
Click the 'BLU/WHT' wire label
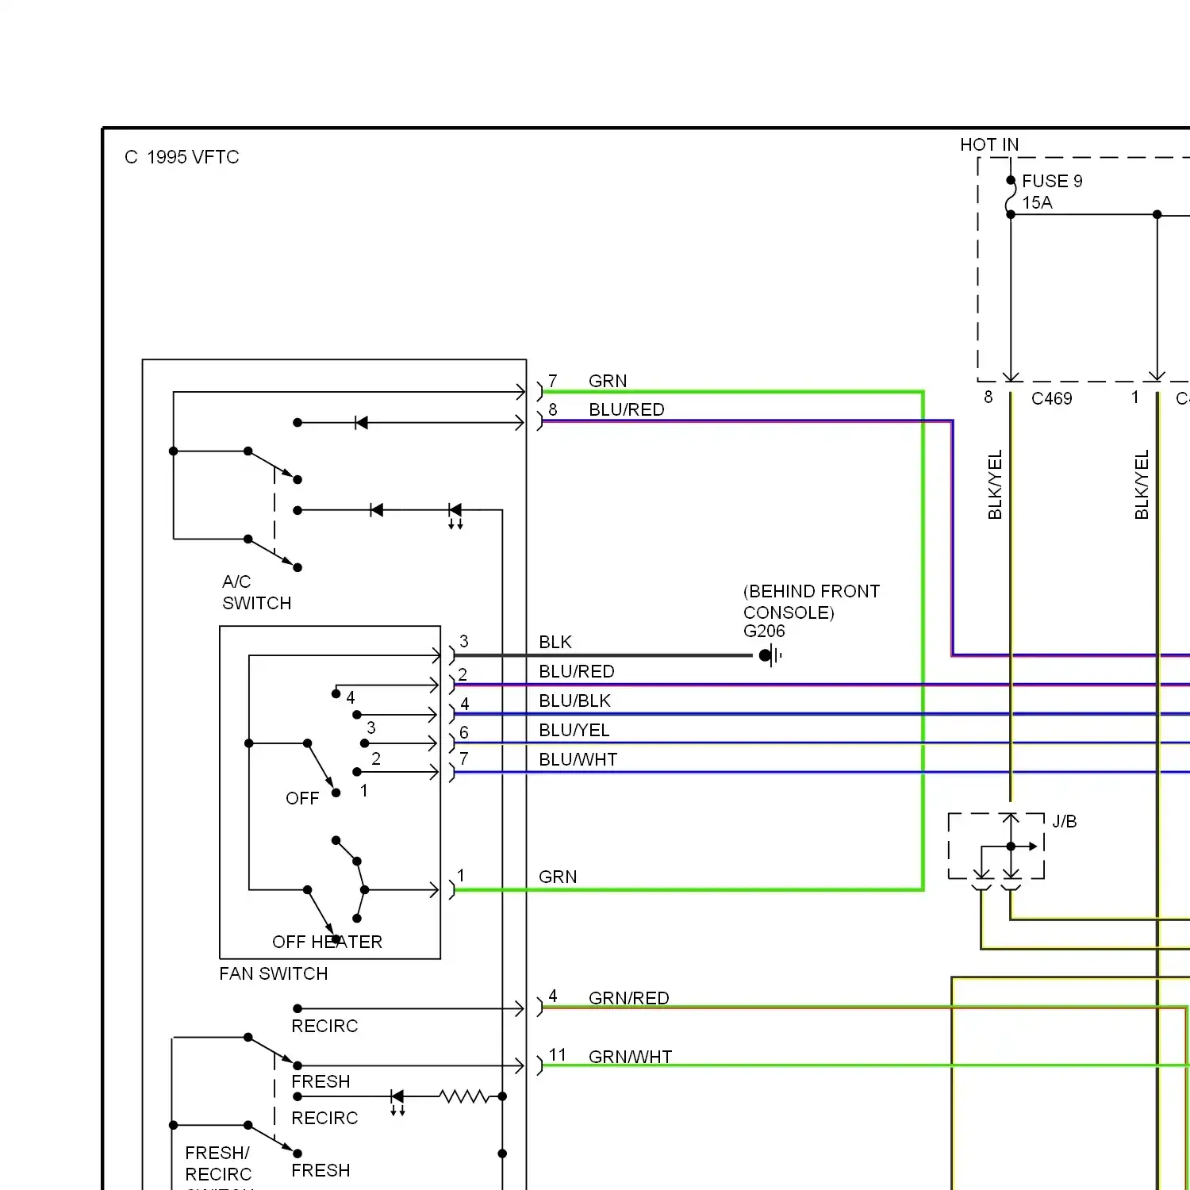[578, 759]
